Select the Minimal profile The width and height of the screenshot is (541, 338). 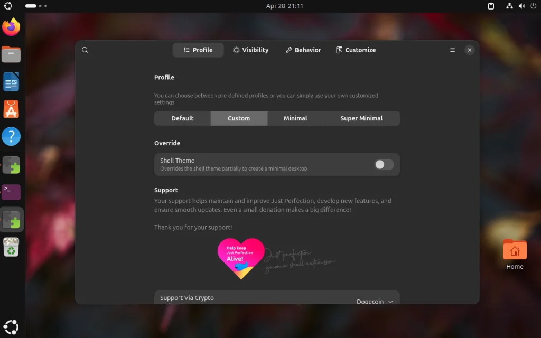point(295,118)
